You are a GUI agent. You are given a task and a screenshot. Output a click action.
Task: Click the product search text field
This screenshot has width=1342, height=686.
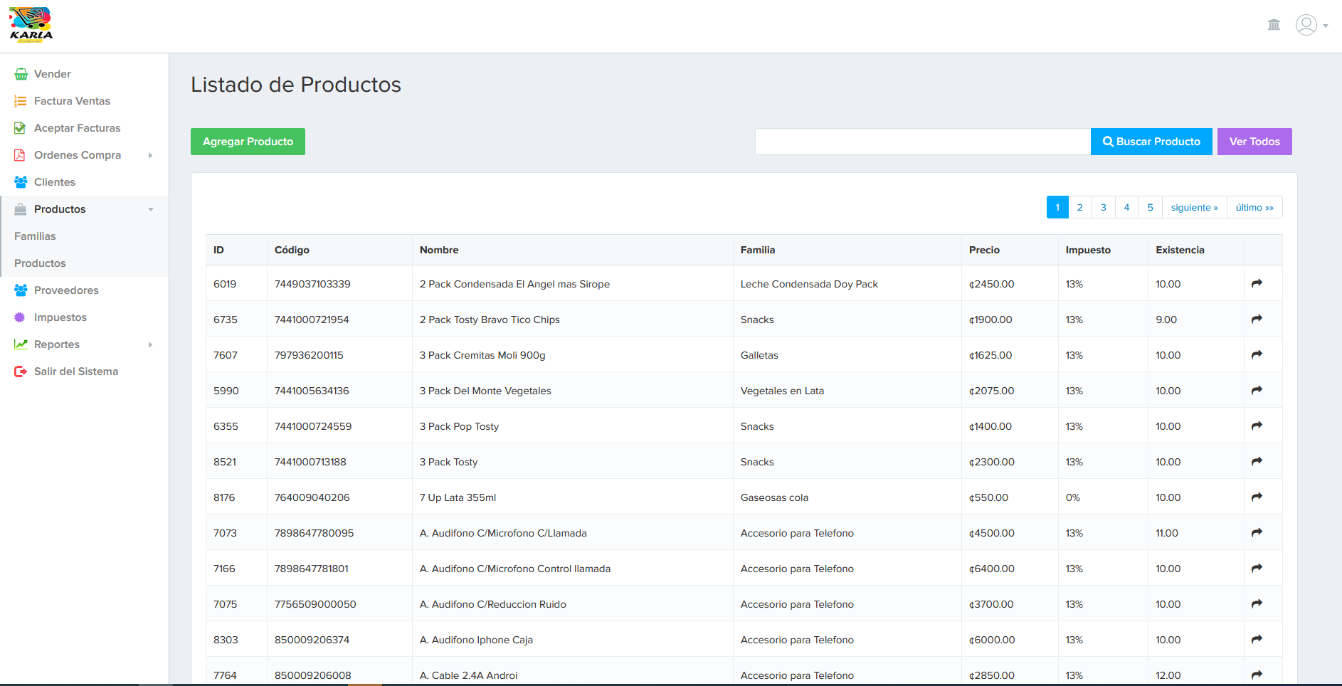922,142
